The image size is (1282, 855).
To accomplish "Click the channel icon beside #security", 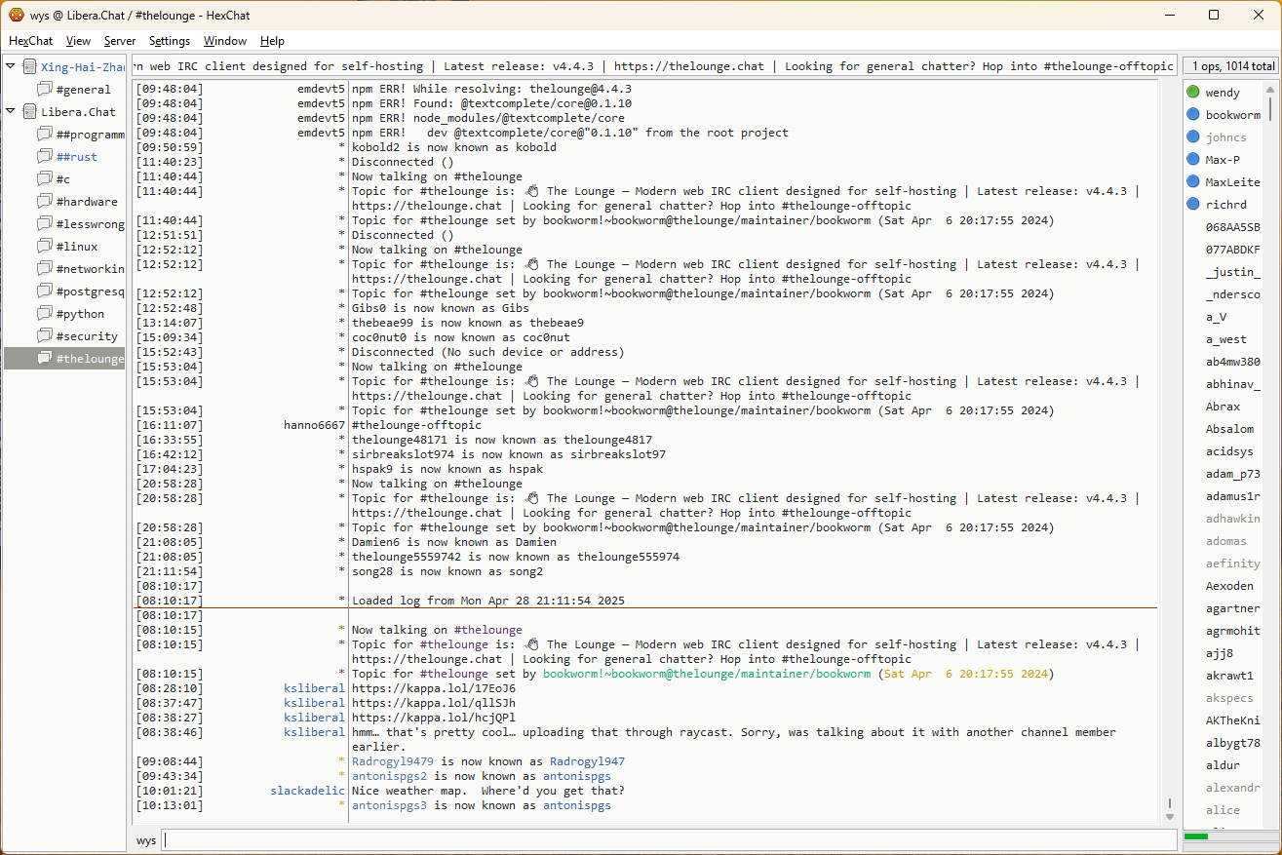I will [x=45, y=336].
